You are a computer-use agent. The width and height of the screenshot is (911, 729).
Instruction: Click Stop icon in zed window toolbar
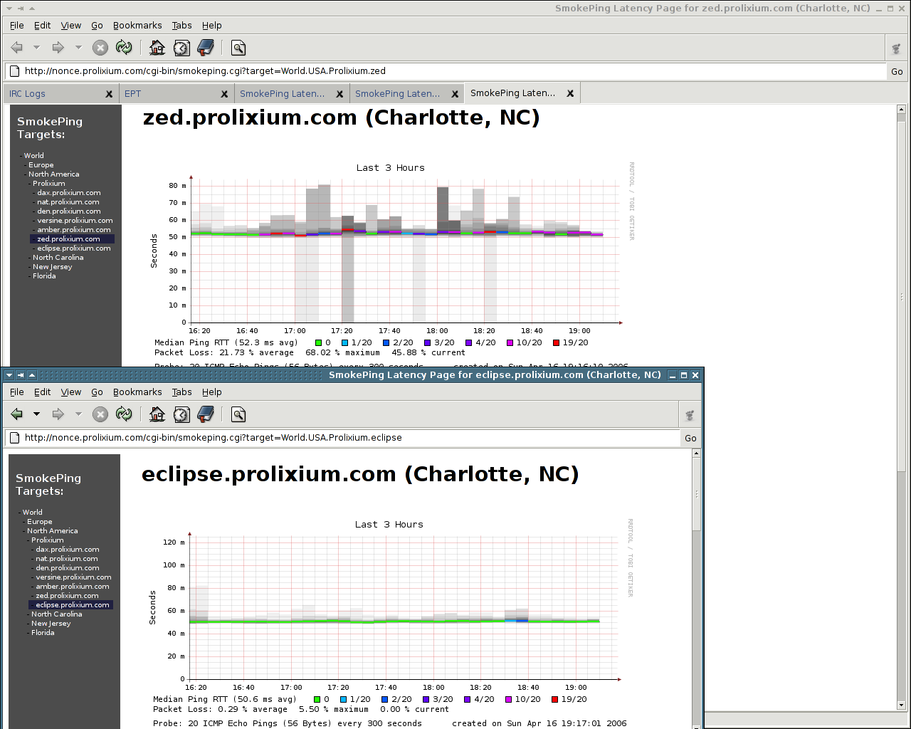pos(100,48)
